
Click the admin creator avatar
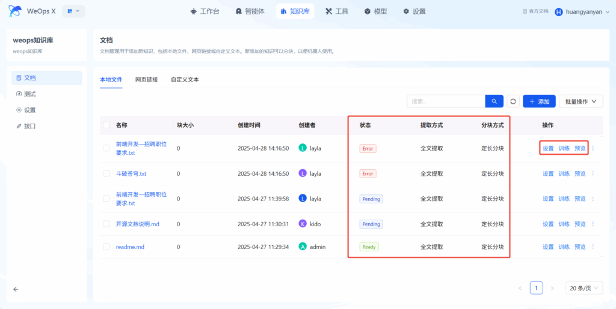pos(303,247)
